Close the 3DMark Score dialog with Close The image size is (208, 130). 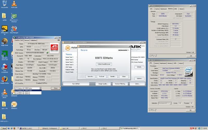pos(124,76)
